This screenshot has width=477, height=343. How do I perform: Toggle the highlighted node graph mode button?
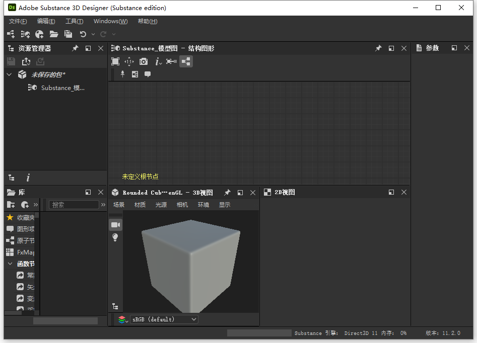point(186,62)
